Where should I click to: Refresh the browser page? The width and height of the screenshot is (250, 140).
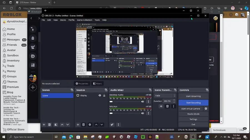click(x=11, y=8)
